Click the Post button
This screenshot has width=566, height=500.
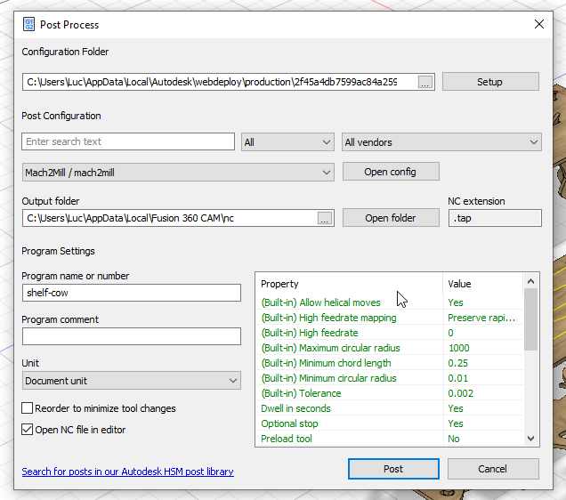(393, 469)
